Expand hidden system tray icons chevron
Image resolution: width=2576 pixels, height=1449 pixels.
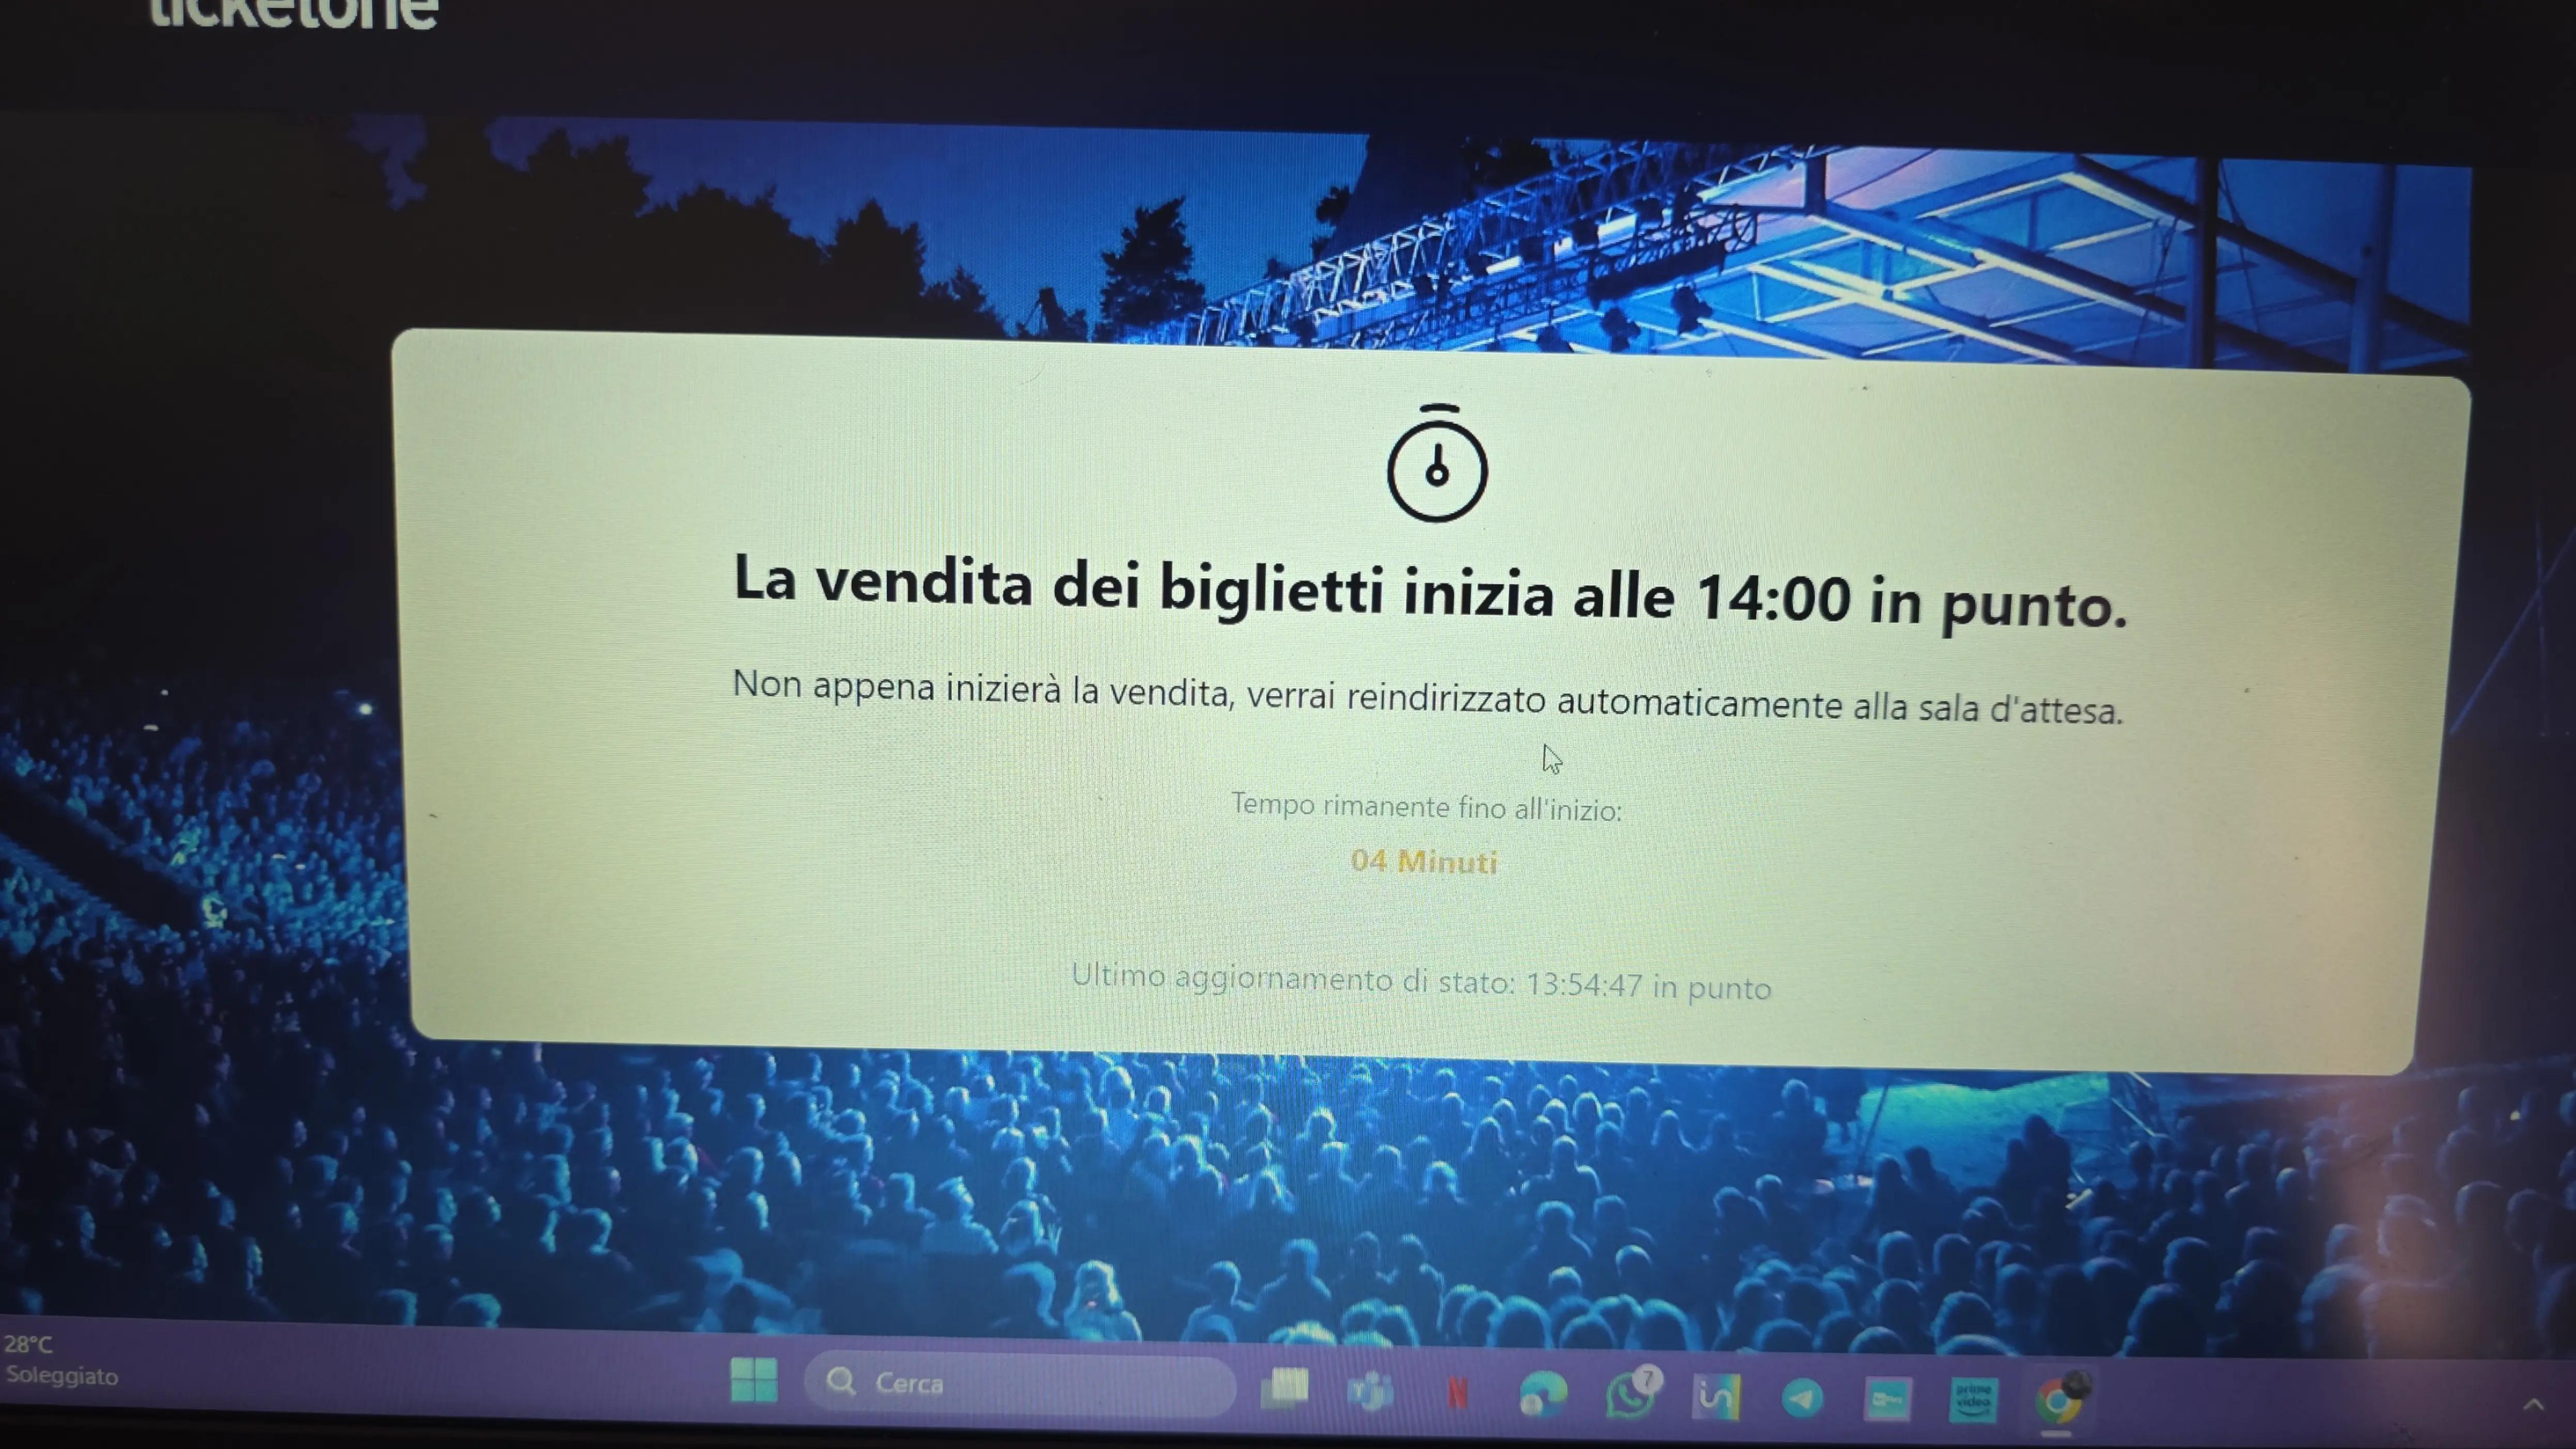pyautogui.click(x=2533, y=1405)
